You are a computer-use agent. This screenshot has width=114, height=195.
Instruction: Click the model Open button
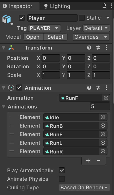click(34, 37)
